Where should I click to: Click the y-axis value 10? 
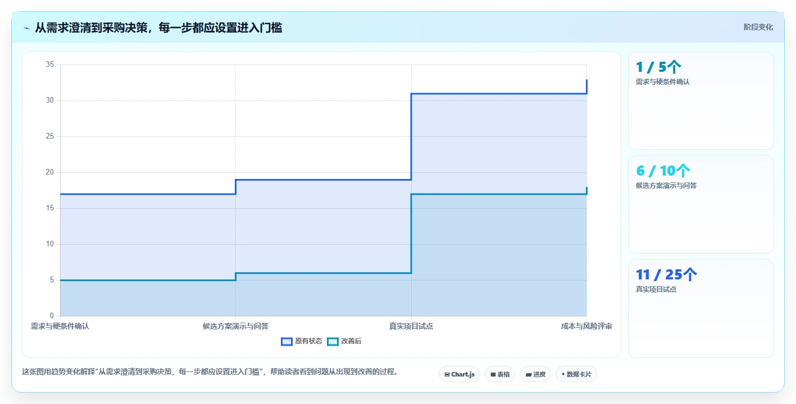tap(50, 244)
